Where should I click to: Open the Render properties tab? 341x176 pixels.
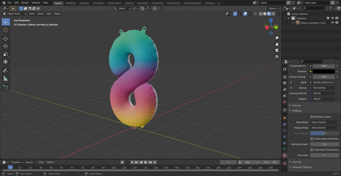[285, 77]
